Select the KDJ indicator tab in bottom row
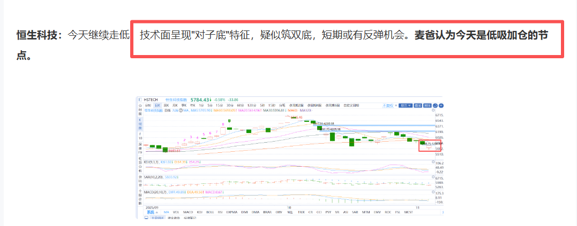This screenshot has height=226, width=577. click(x=200, y=213)
